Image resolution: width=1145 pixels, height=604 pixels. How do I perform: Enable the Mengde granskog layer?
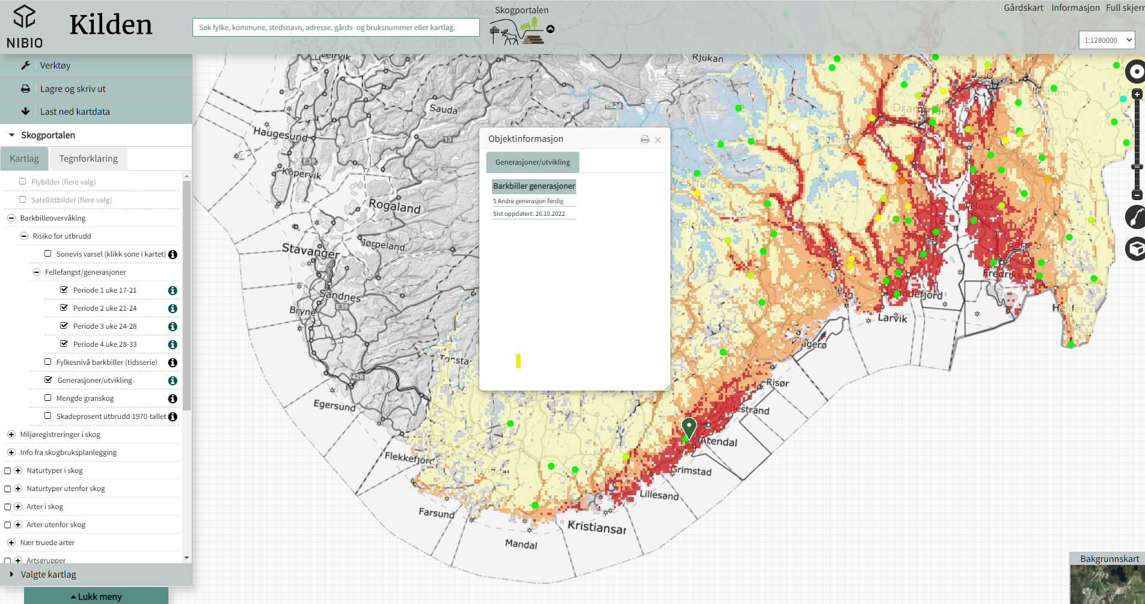tap(48, 398)
